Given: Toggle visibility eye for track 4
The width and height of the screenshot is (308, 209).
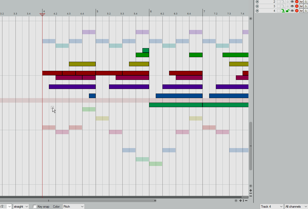Looking at the screenshot, I should pos(292,11).
